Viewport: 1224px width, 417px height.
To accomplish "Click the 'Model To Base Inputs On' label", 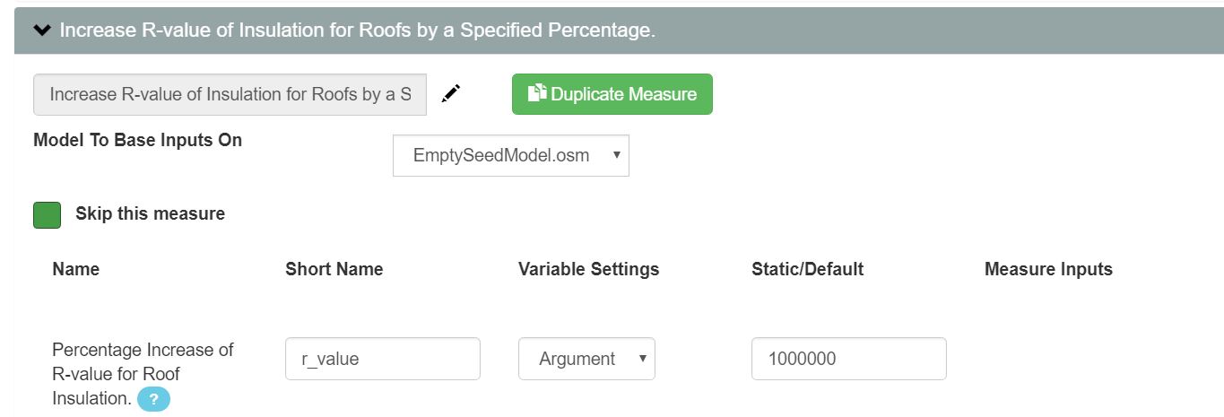I will 138,140.
